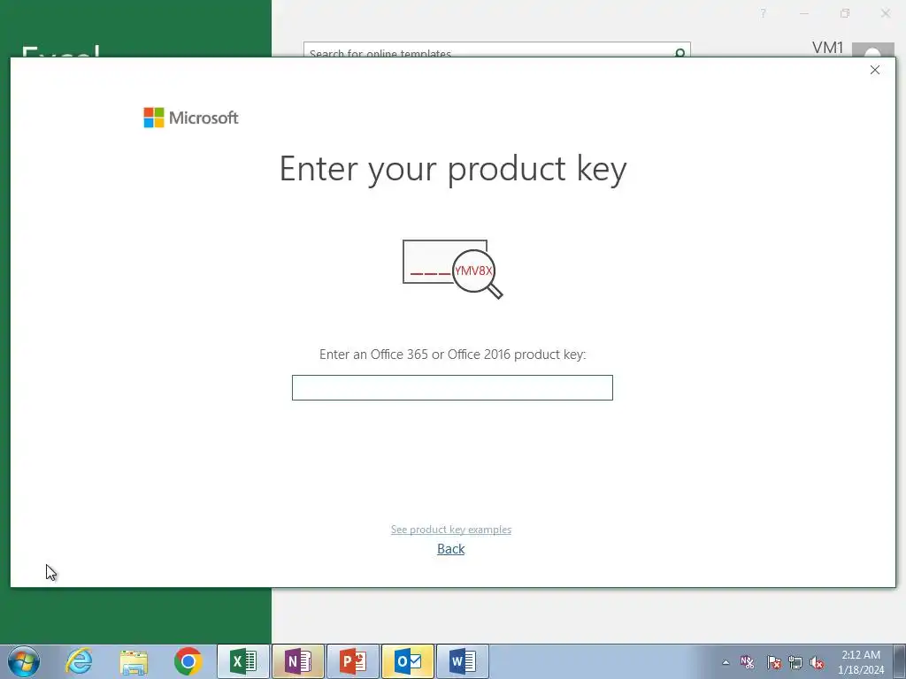The width and height of the screenshot is (906, 679).
Task: Open Google Chrome from taskbar
Action: [188, 661]
